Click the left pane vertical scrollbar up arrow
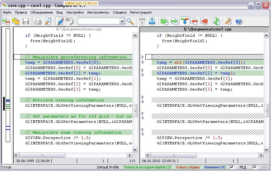271x171 pixels. [135, 35]
